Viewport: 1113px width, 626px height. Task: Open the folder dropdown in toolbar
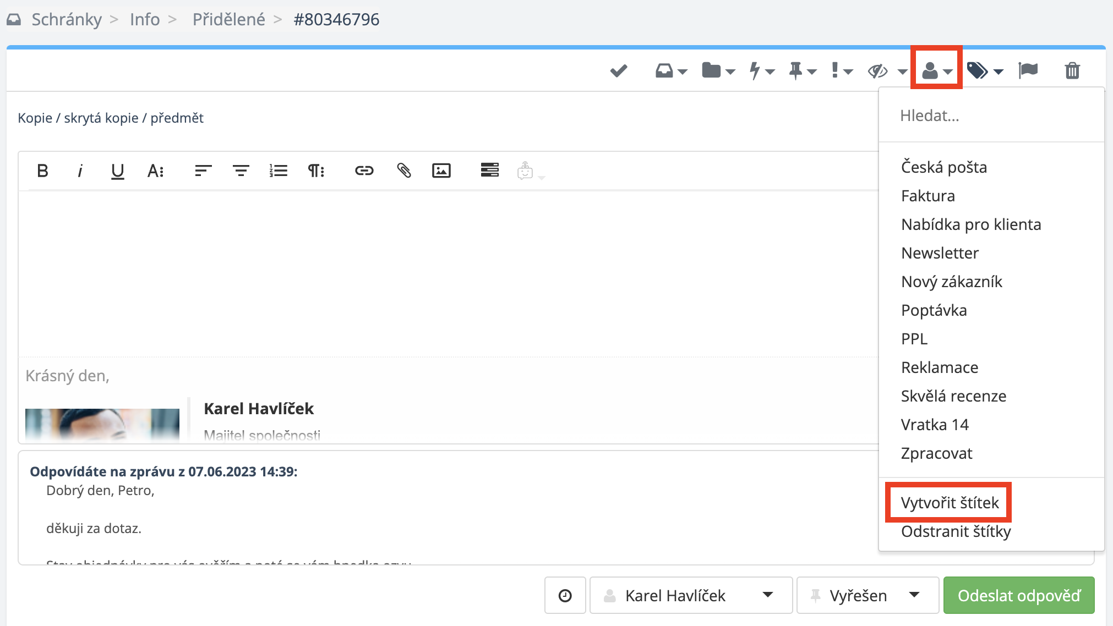click(718, 71)
